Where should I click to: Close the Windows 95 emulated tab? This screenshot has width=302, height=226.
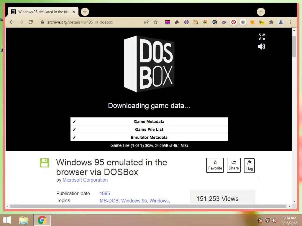click(x=73, y=12)
